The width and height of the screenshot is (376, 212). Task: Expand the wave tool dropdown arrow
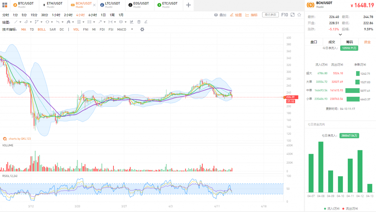(63, 22)
